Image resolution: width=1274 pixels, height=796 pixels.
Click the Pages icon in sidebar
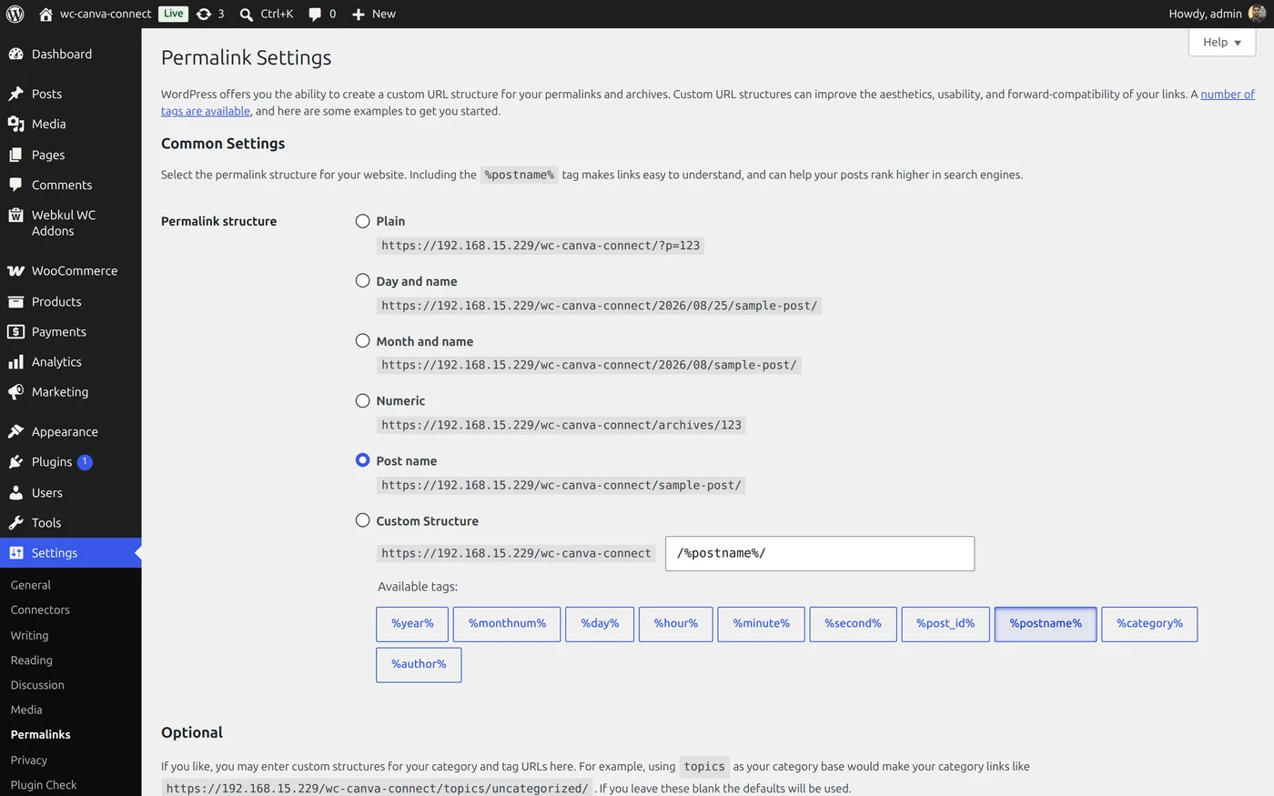(15, 155)
